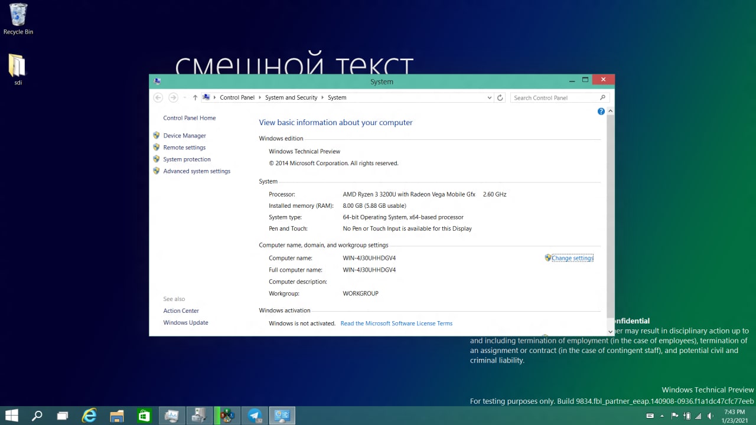Open network signal tray icon
Screen dimensions: 756x425
tap(698, 416)
